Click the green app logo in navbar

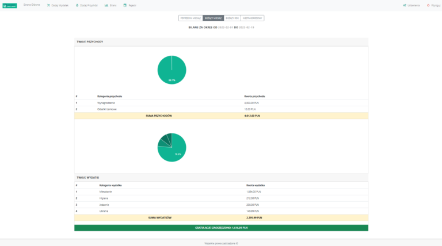pos(10,5)
